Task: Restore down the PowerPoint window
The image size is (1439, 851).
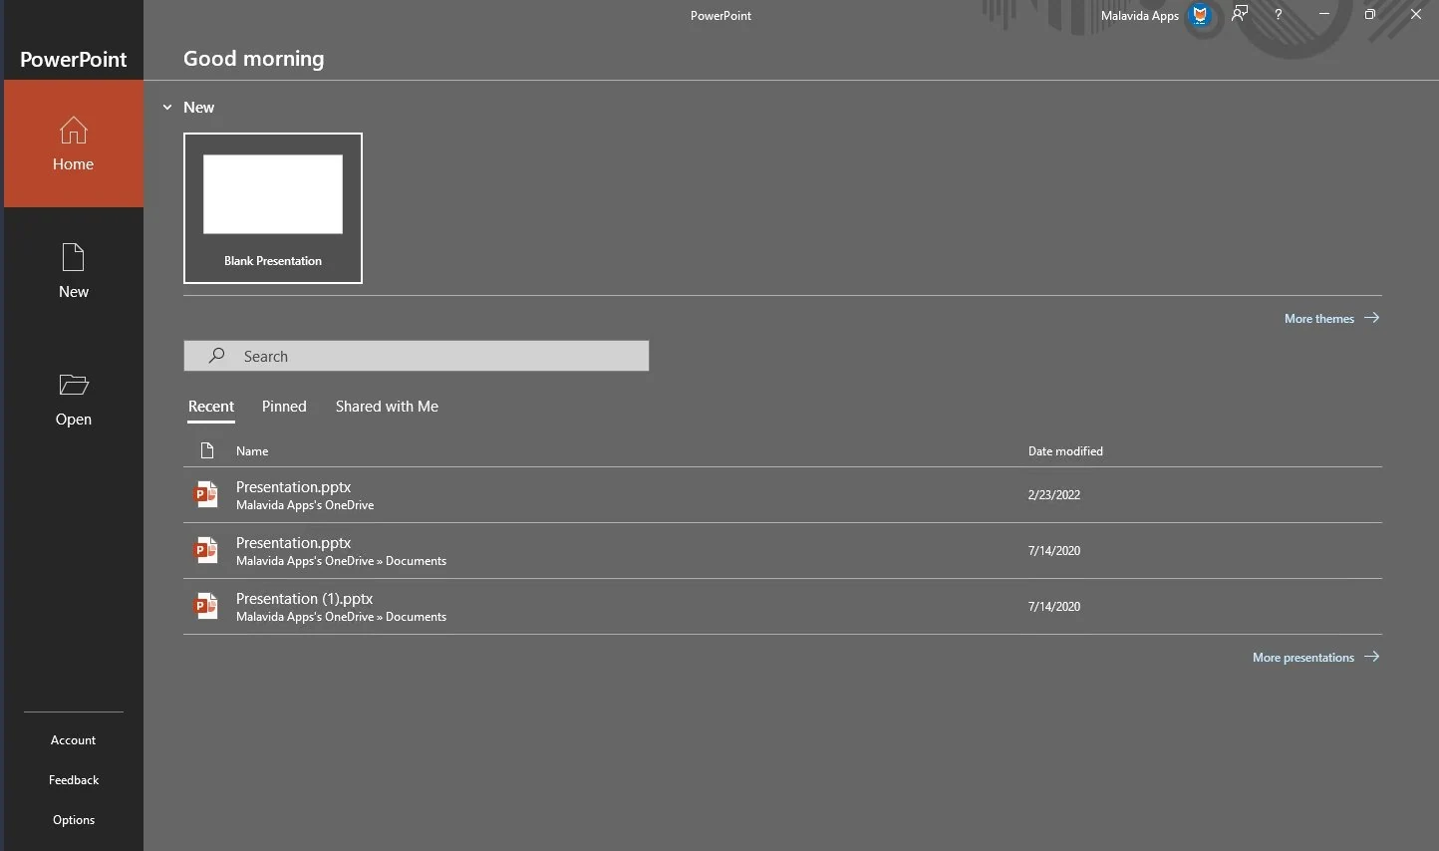Action: tap(1370, 15)
